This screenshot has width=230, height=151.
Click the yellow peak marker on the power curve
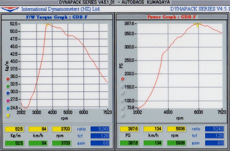197,25
